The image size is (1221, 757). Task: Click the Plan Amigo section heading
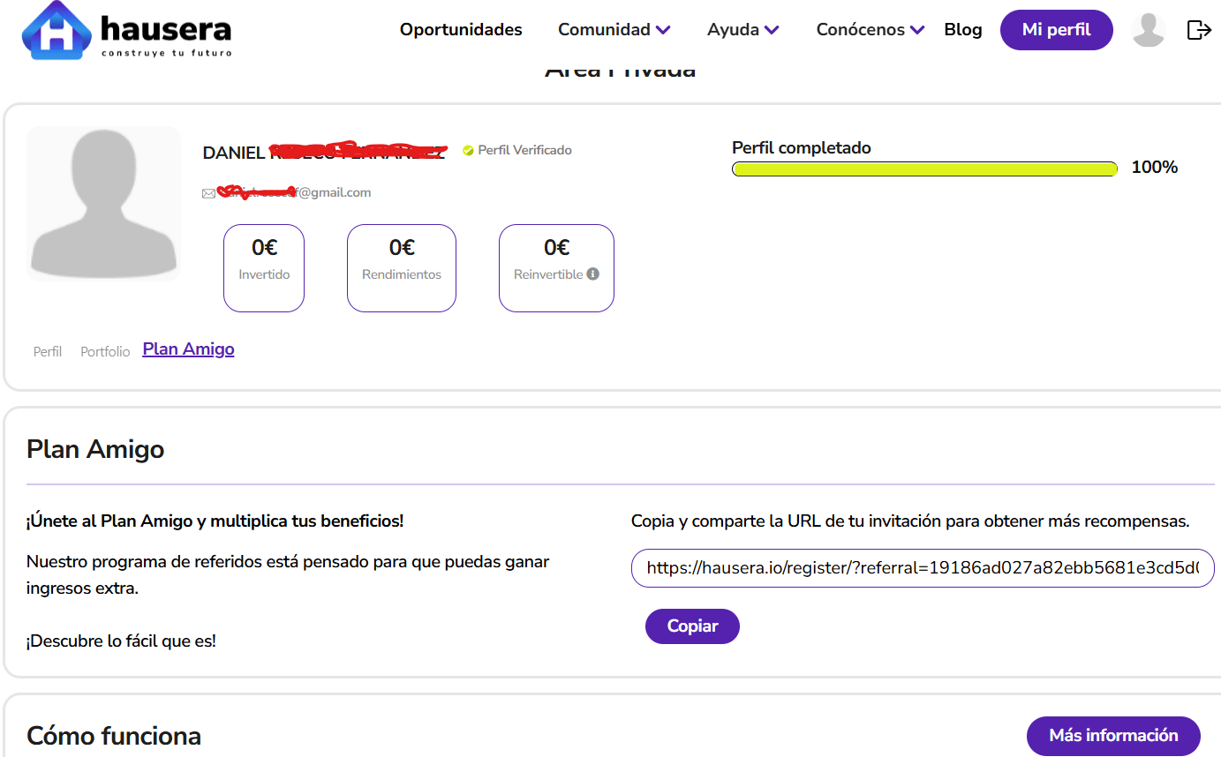pyautogui.click(x=95, y=449)
